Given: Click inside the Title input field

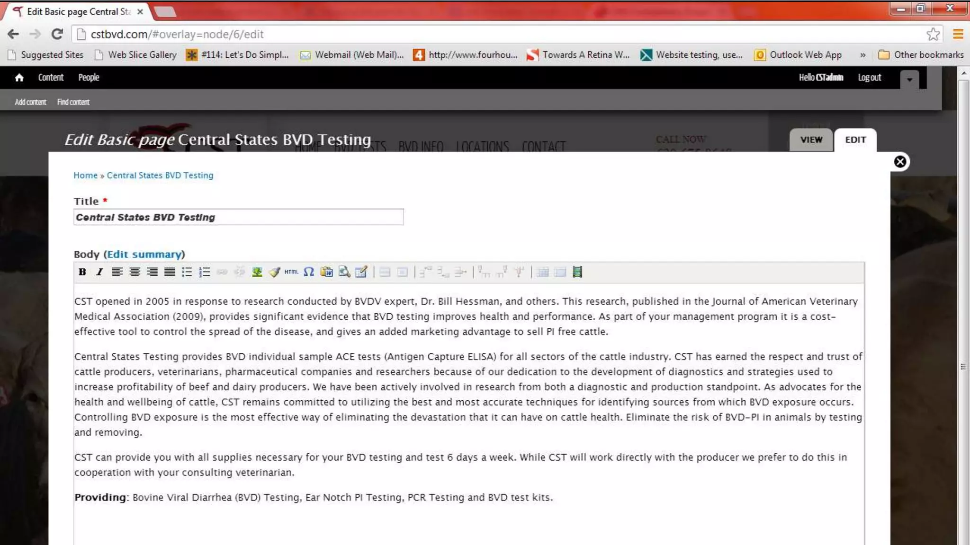Looking at the screenshot, I should coord(239,217).
